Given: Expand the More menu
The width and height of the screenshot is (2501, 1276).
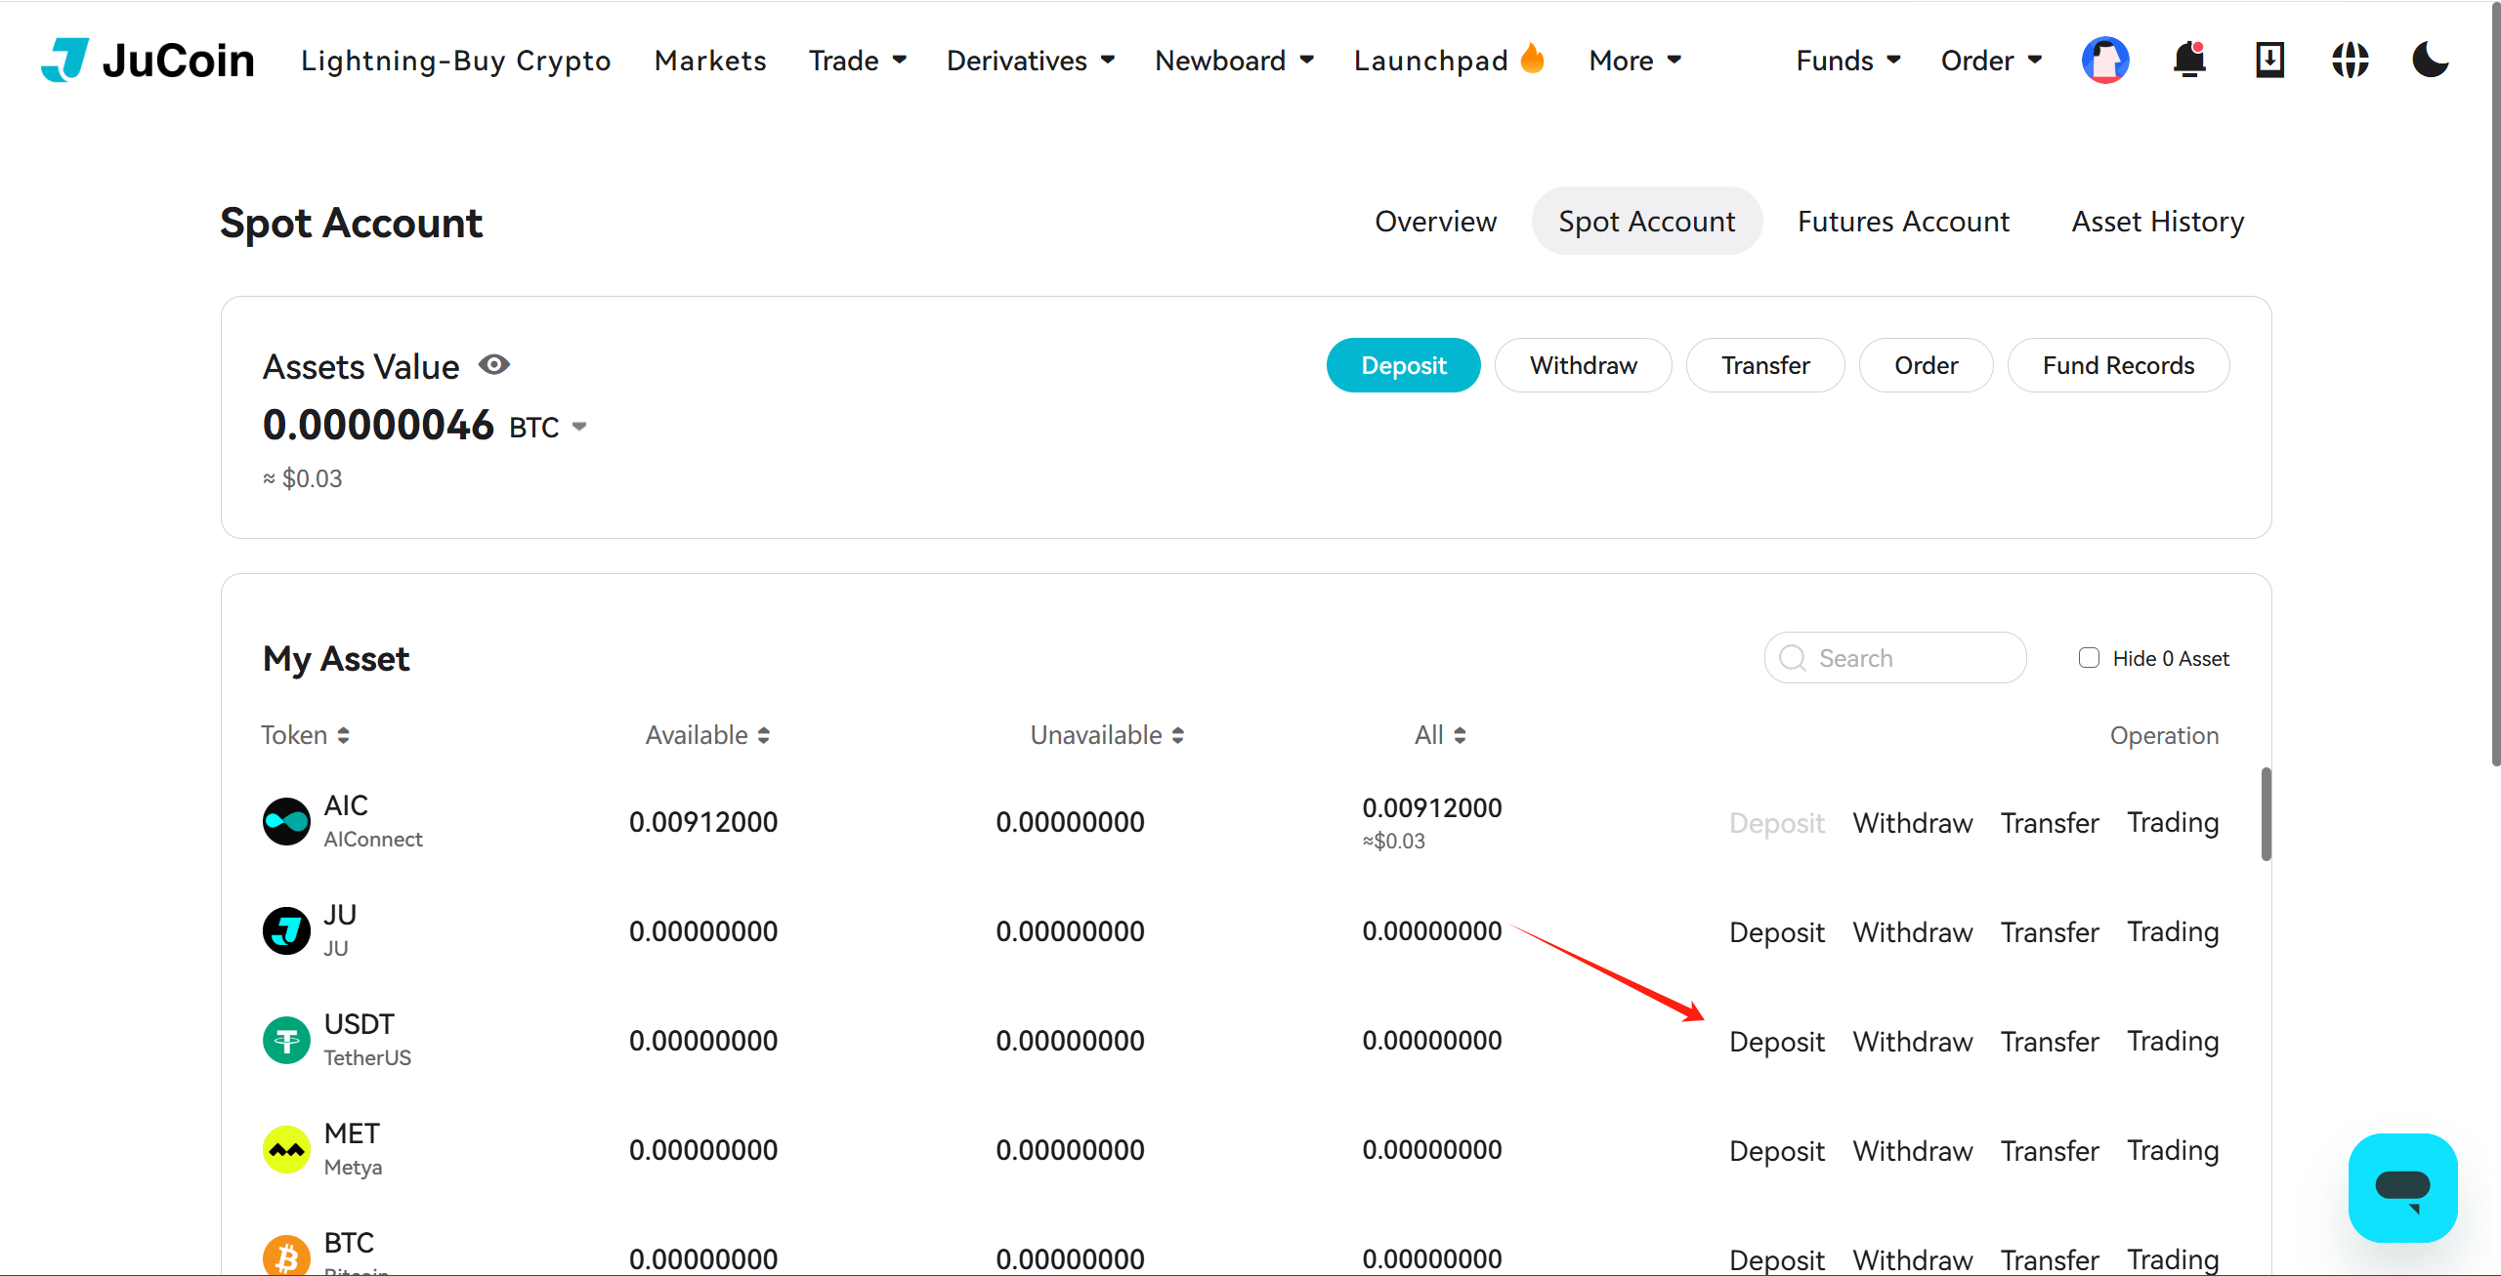Looking at the screenshot, I should coord(1635,61).
